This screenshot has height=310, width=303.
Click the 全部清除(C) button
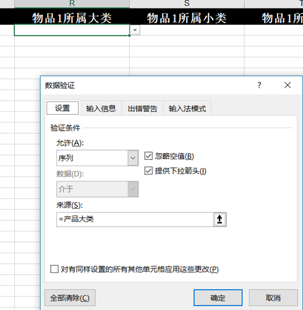click(70, 298)
